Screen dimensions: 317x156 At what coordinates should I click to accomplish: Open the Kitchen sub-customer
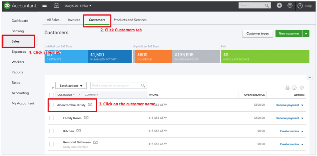68,131
